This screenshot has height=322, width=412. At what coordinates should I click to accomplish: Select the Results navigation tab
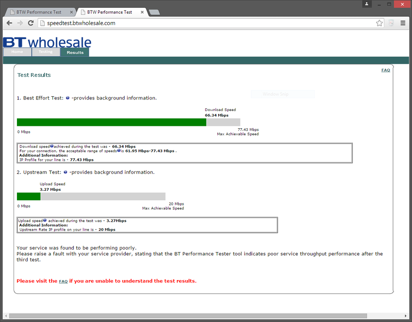(x=75, y=52)
